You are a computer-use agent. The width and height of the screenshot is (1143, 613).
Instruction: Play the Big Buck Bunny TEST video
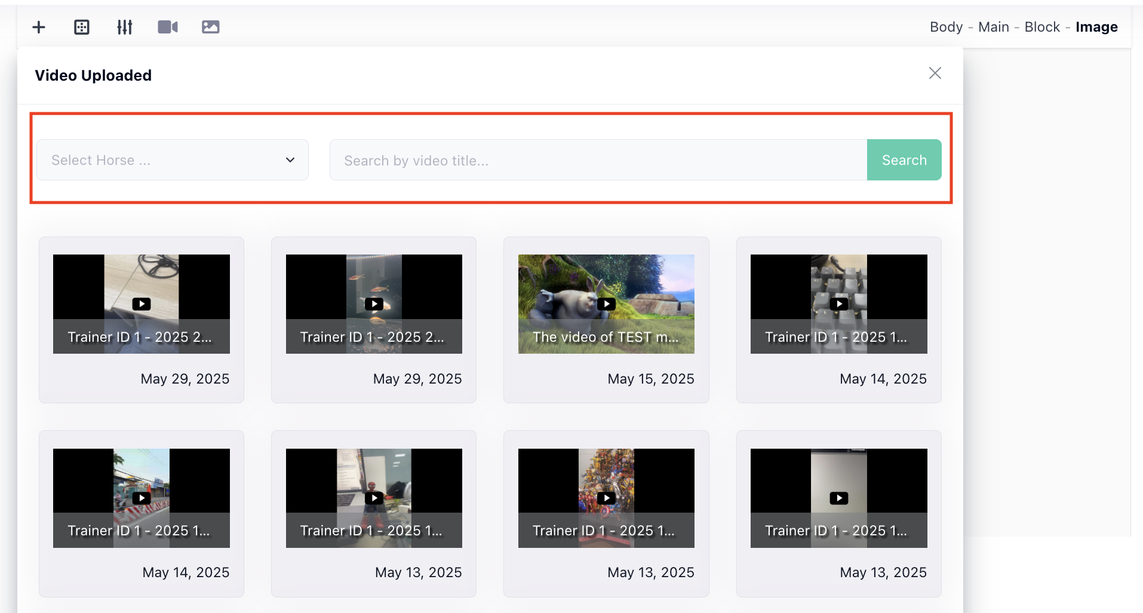pos(606,304)
